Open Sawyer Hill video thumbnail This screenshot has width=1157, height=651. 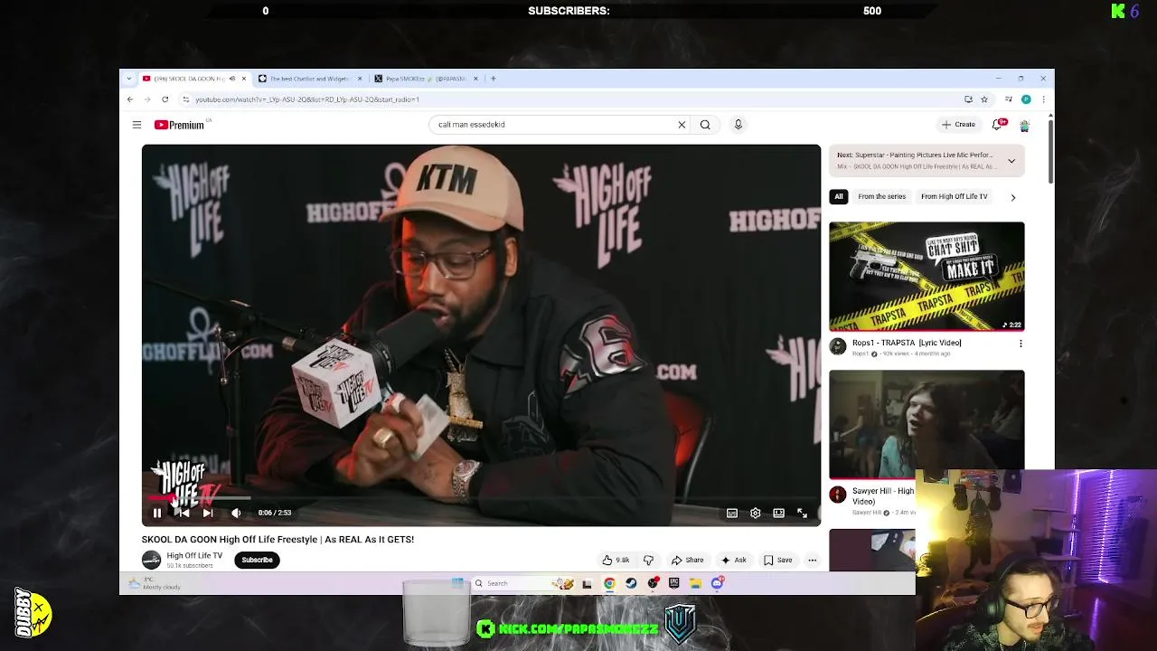(927, 423)
